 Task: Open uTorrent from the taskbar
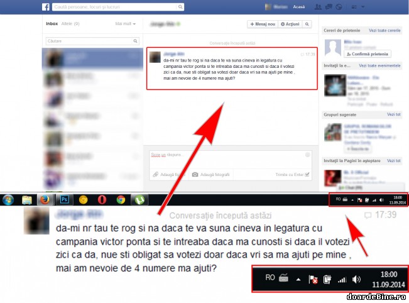coord(139,200)
